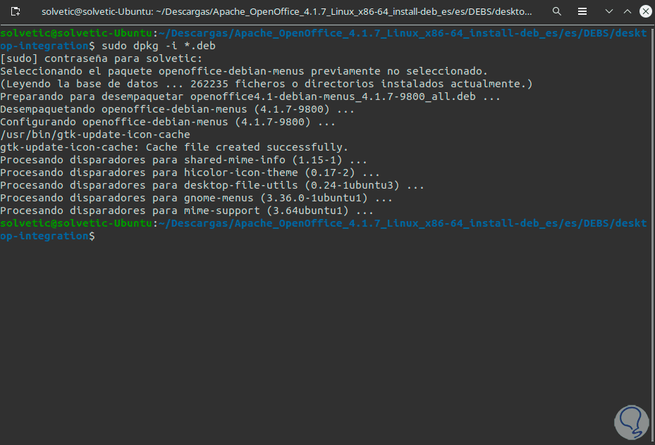The image size is (655, 445).
Task: Click the mime-support output line
Action: pos(187,211)
